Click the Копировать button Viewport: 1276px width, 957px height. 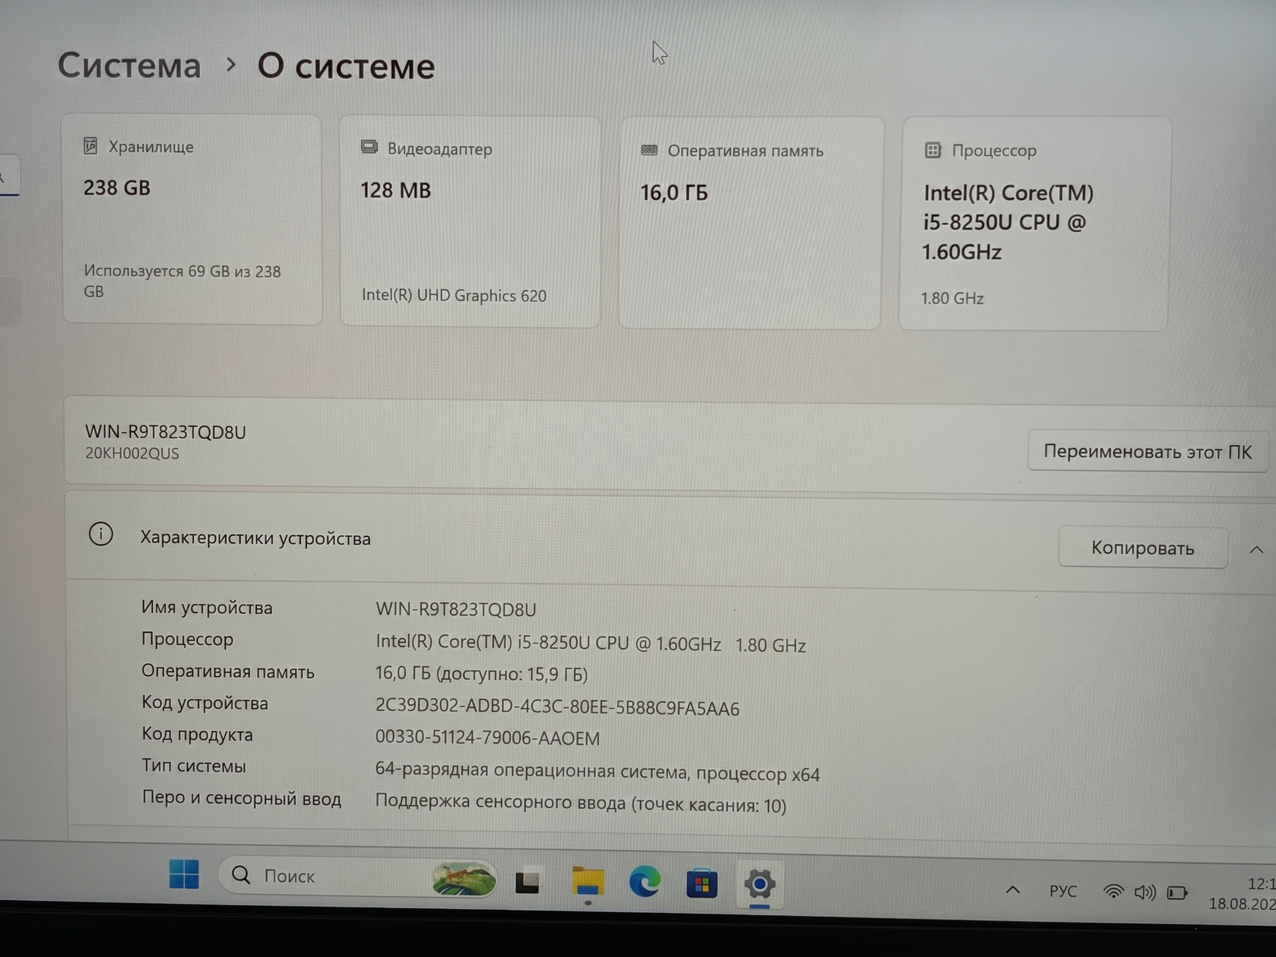click(1143, 547)
